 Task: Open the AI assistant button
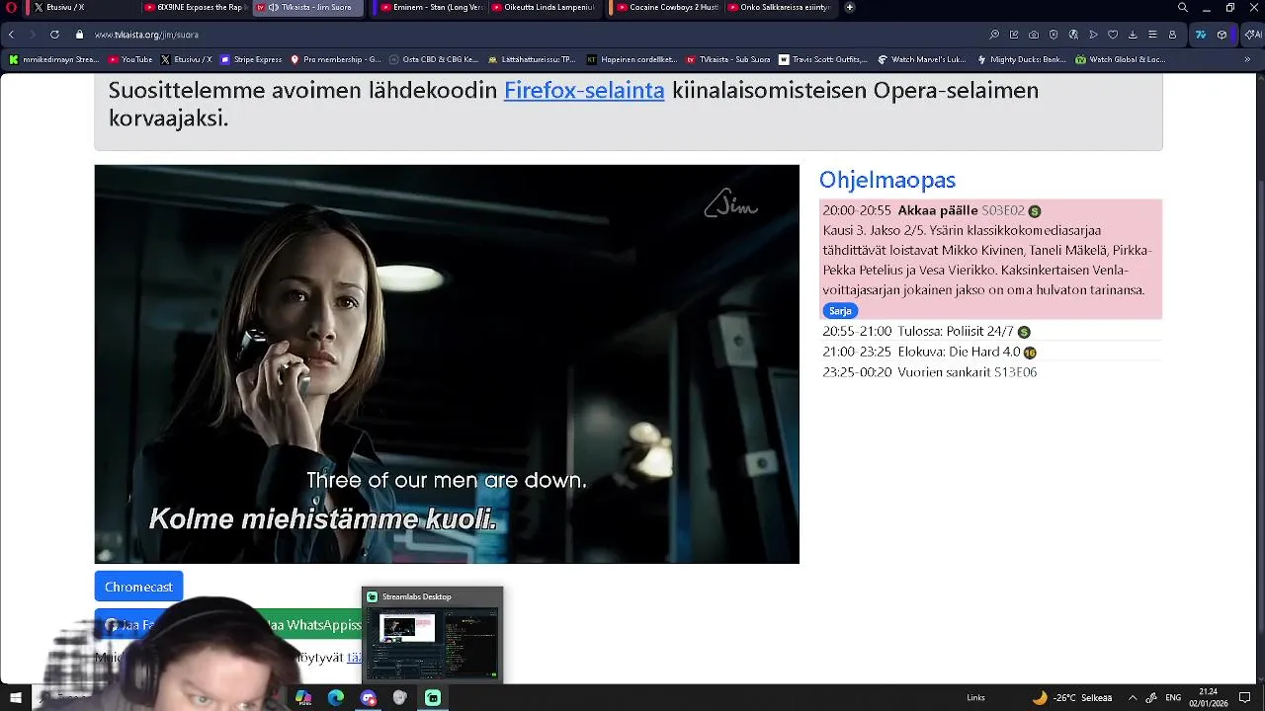coord(1252,35)
